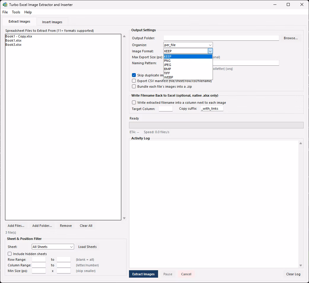Click the extraction progress bar

click(x=216, y=125)
